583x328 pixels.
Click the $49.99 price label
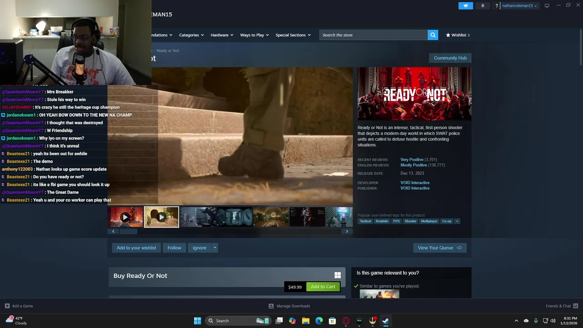[x=295, y=287]
